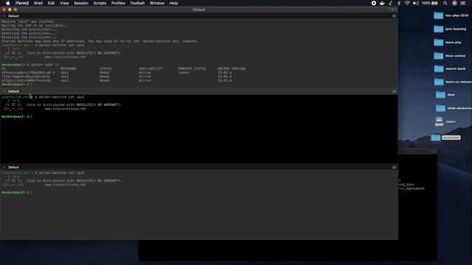Viewport: 472px width, 265px height.
Task: Open the Wi-Fi status menu
Action: (x=407, y=3)
